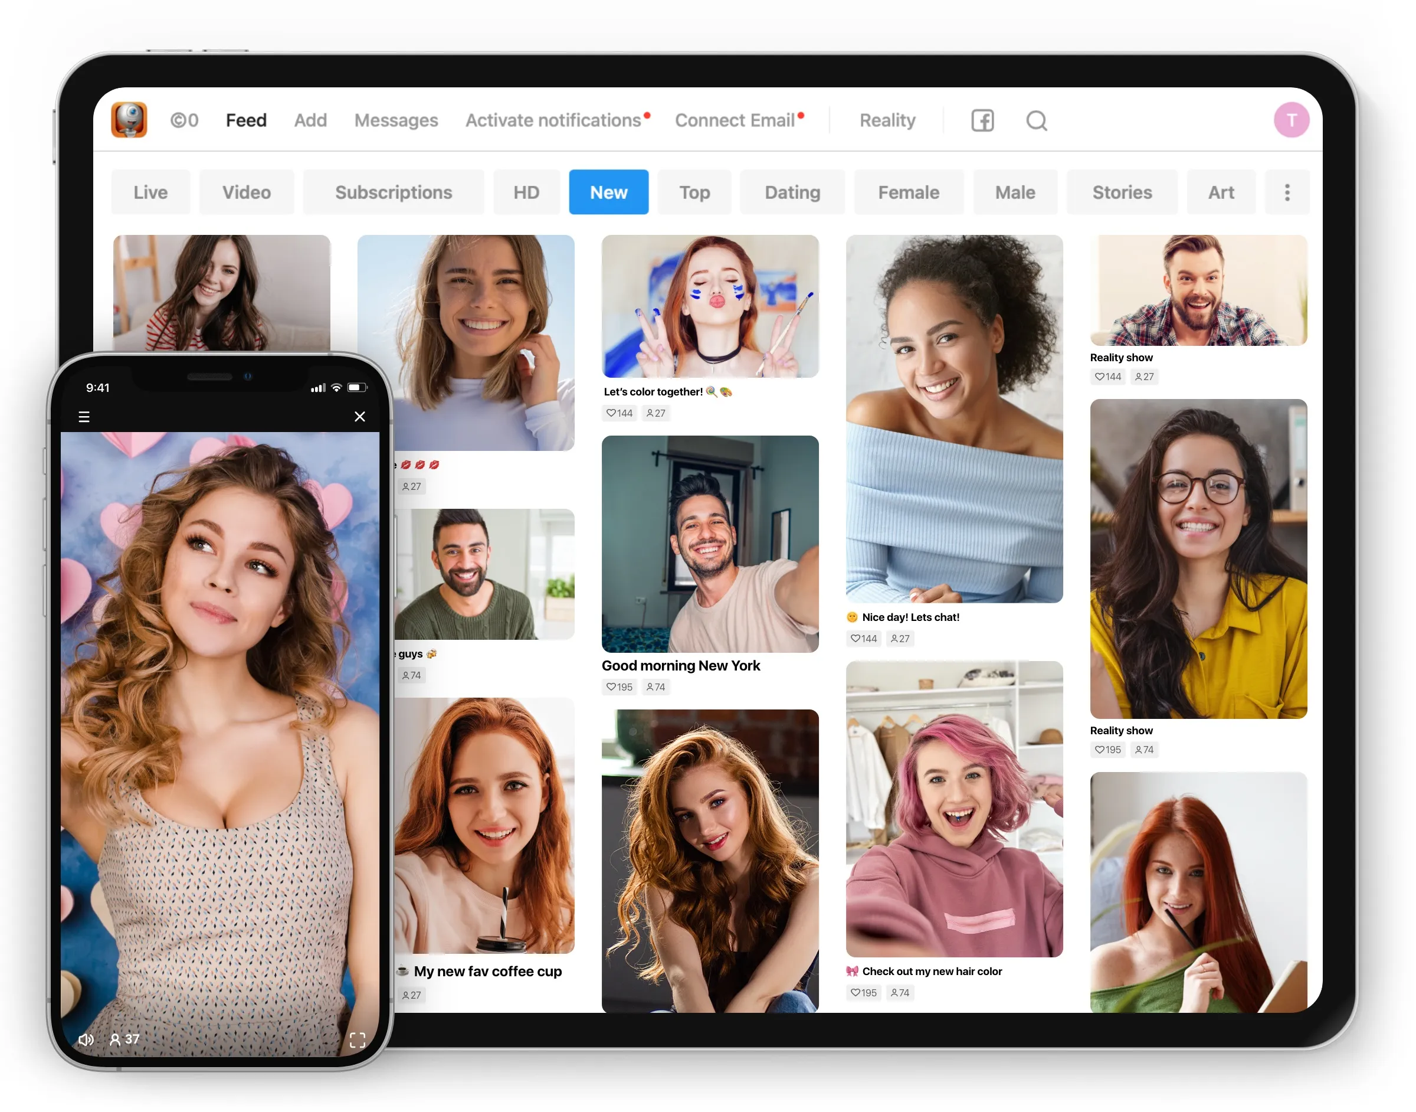Toggle the Subscriptions feed filter
Viewport: 1416px width, 1112px height.
tap(393, 191)
